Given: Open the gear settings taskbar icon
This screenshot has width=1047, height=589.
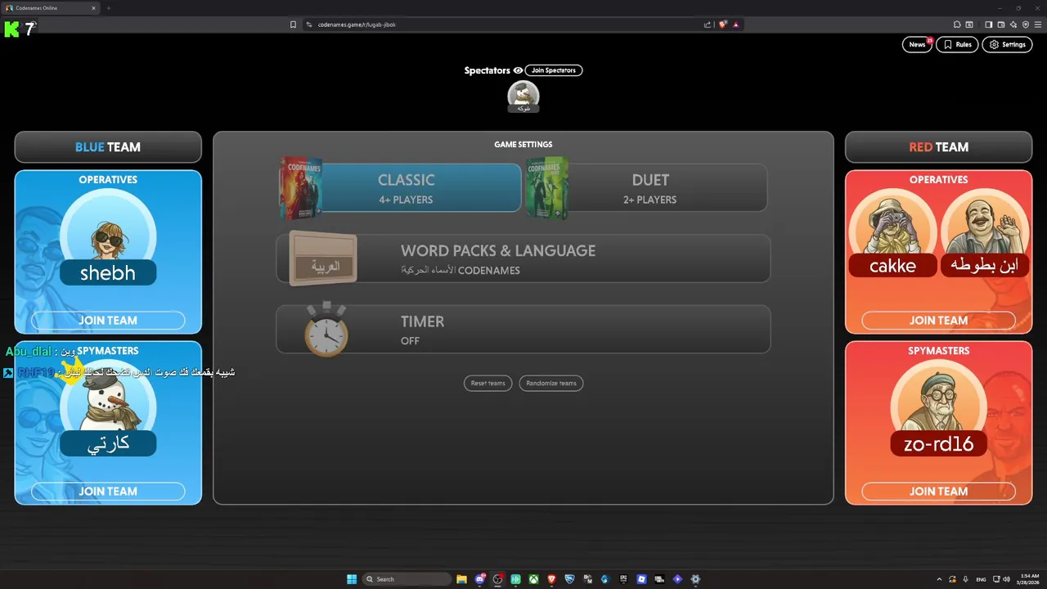Looking at the screenshot, I should click(695, 579).
